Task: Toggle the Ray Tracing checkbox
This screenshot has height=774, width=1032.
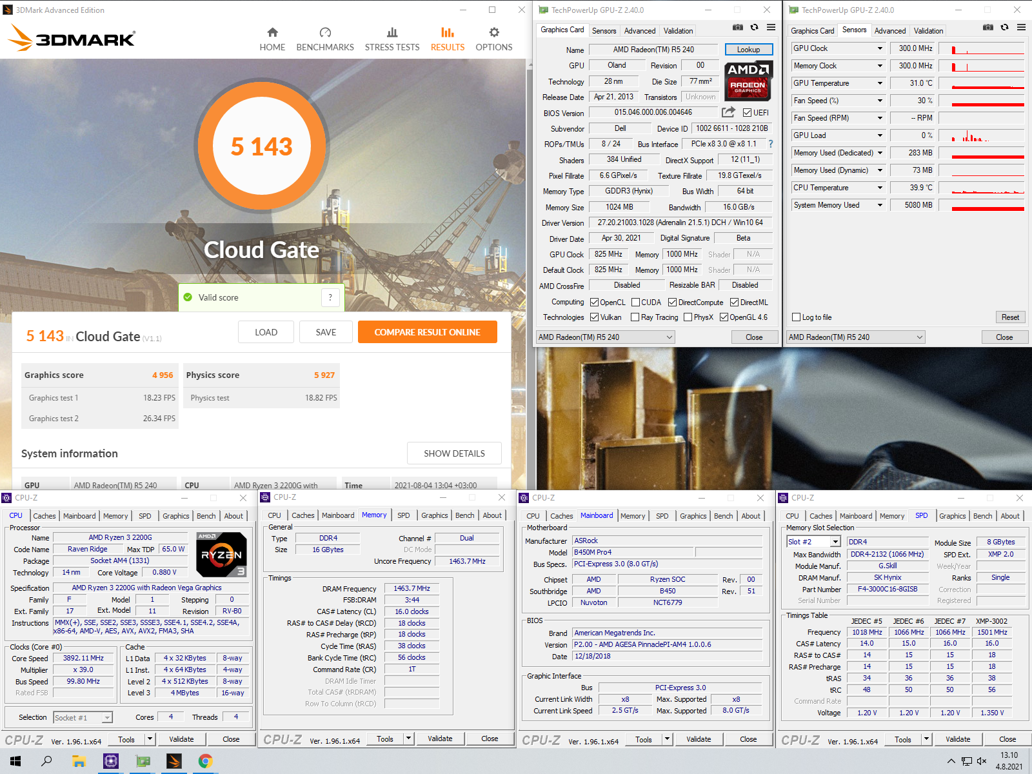Action: point(635,317)
